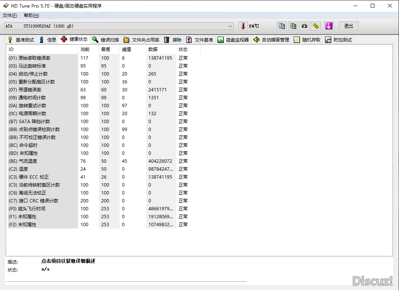Open the 文件基准 tab
The image size is (399, 290).
[x=199, y=40]
